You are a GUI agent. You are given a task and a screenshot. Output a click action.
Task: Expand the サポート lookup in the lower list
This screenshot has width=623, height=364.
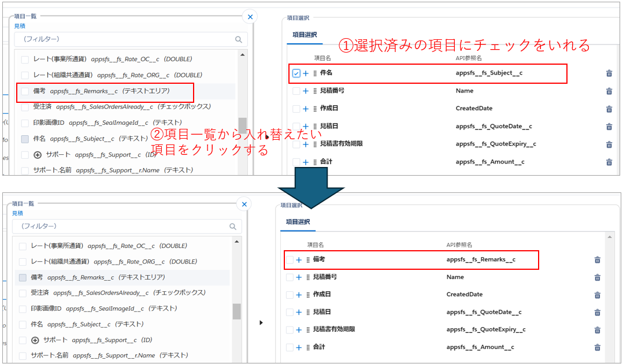35,340
